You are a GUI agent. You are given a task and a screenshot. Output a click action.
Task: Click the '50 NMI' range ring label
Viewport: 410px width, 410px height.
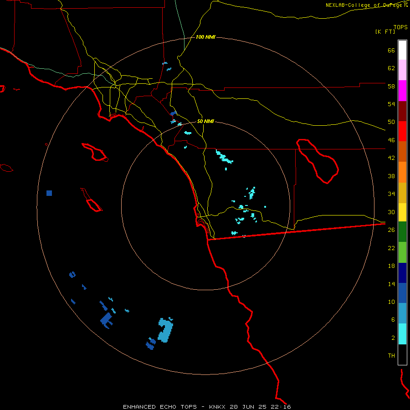tap(205, 121)
